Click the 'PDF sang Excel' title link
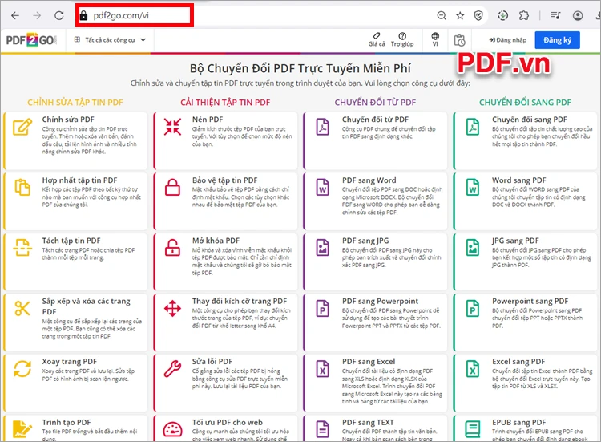Viewport: 601px width, 442px height. point(369,362)
